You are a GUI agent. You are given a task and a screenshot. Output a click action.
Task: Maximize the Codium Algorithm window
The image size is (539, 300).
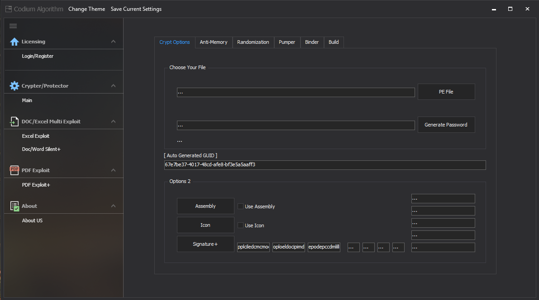510,9
